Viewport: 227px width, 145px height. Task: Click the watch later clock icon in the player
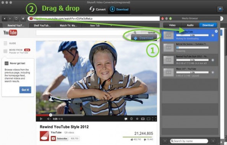tap(137, 119)
